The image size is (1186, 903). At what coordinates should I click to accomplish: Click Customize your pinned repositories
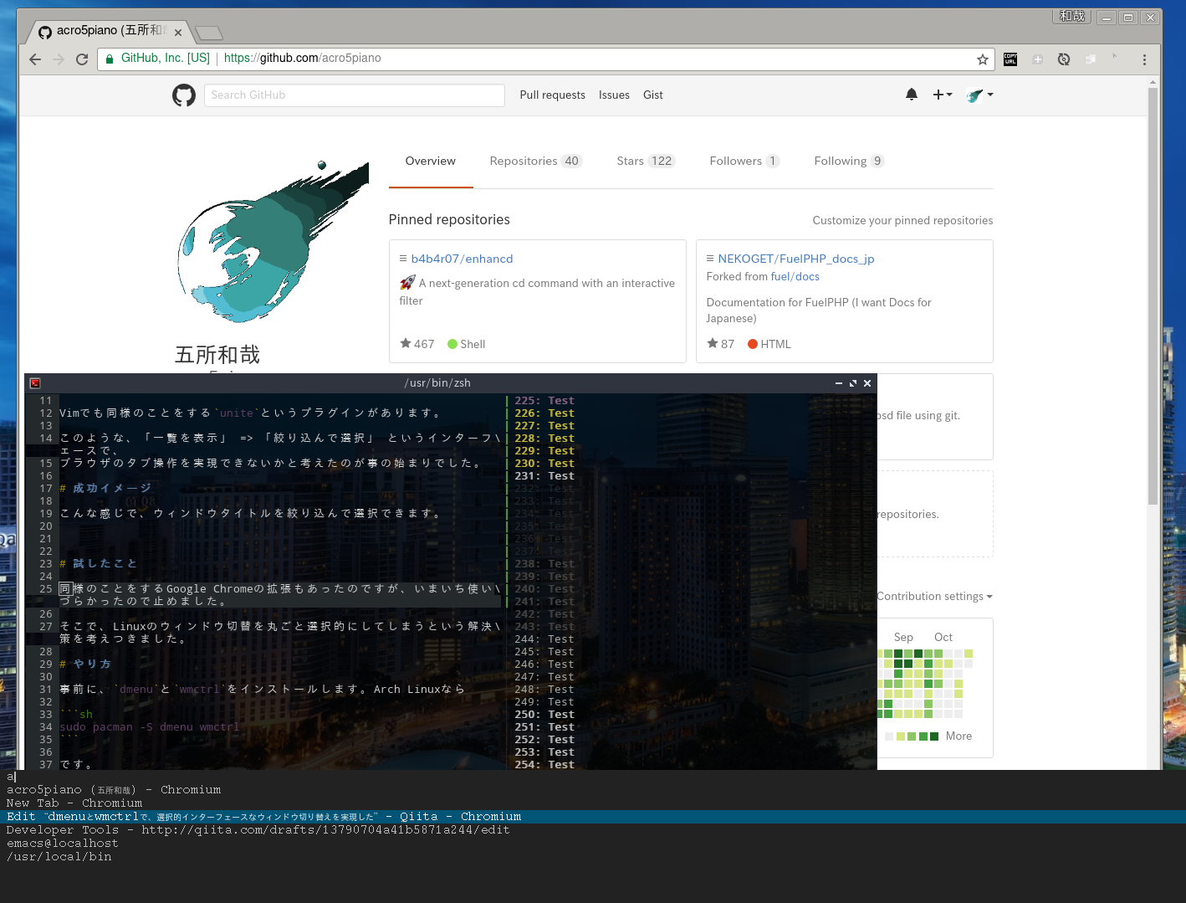click(902, 220)
